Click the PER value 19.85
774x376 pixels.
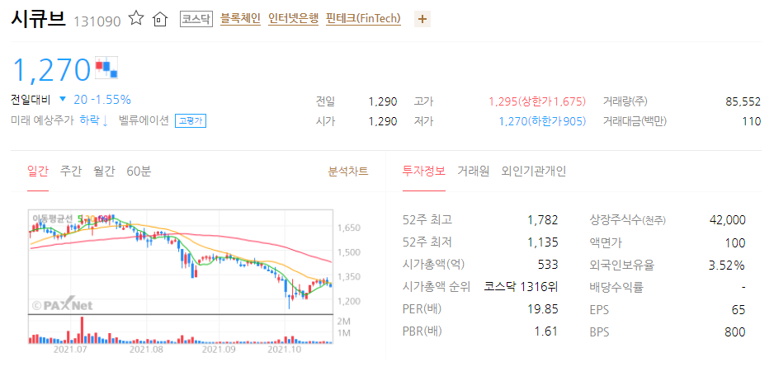pos(542,309)
